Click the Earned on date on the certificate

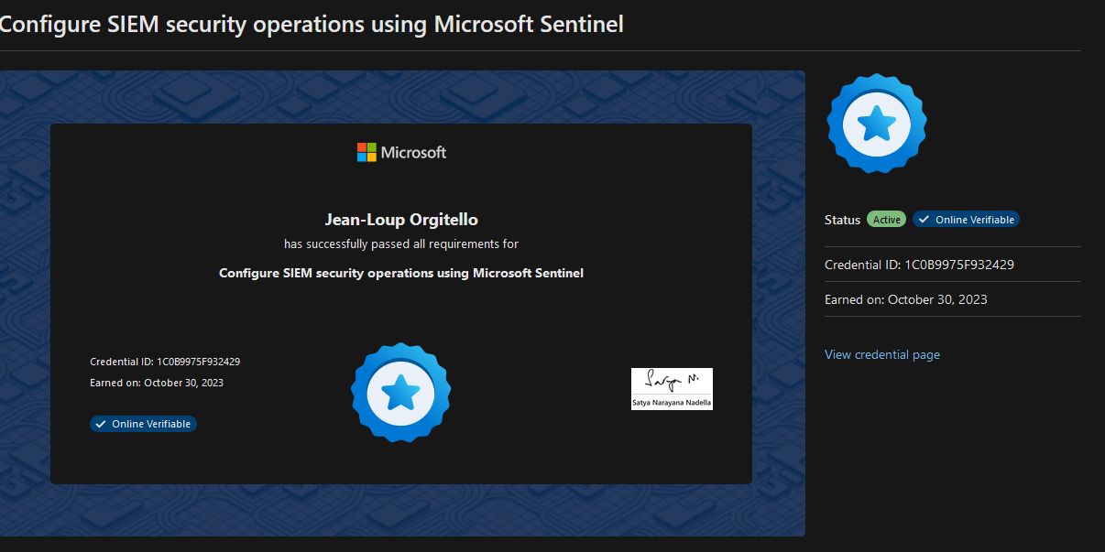coord(157,383)
